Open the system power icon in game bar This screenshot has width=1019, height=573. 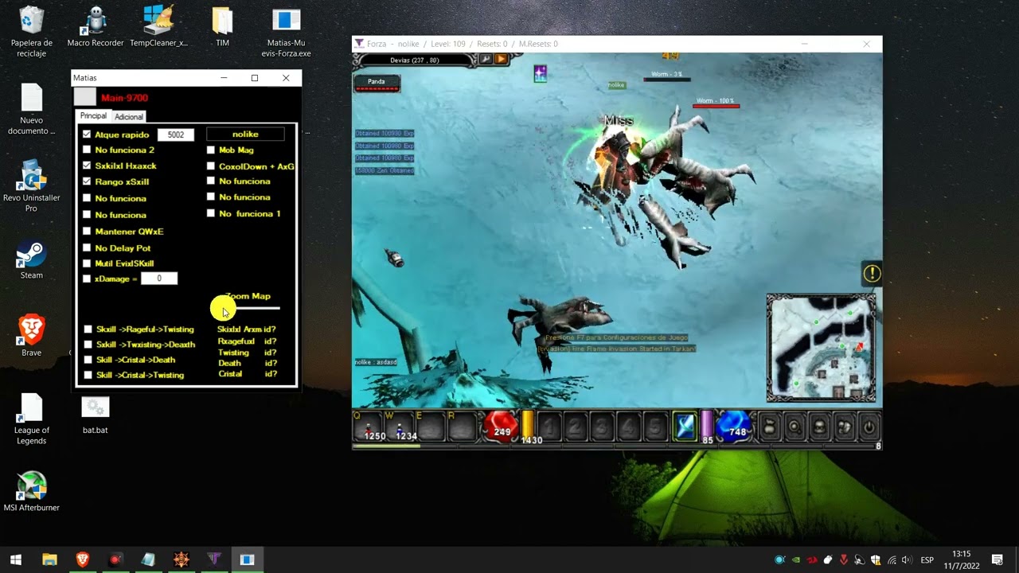869,427
